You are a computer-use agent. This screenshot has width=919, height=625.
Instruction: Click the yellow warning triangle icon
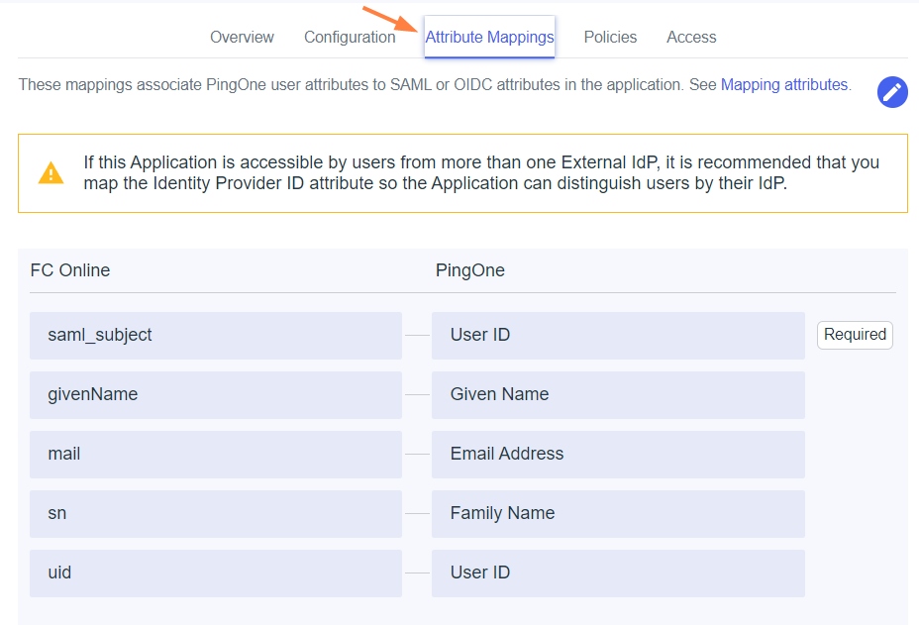[51, 173]
